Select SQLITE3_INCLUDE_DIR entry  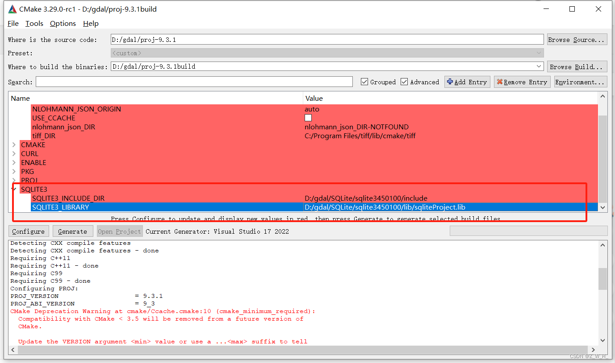pyautogui.click(x=68, y=198)
